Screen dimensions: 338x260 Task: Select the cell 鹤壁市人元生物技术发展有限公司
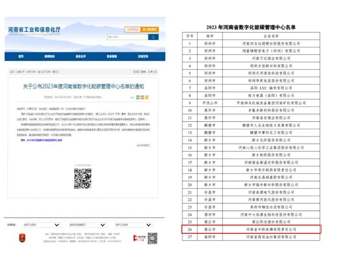tap(271, 125)
